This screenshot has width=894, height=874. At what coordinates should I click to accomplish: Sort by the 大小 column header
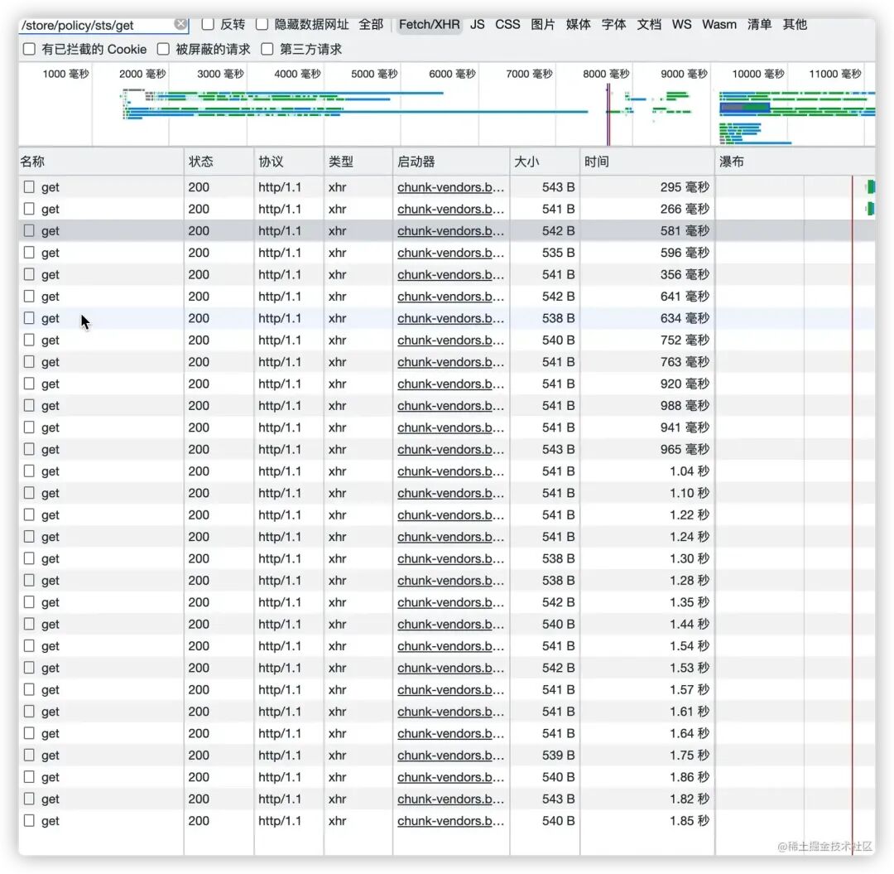(x=545, y=162)
